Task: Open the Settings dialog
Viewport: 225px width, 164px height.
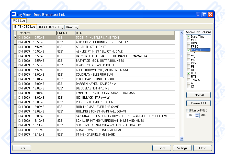Action: tap(182, 148)
